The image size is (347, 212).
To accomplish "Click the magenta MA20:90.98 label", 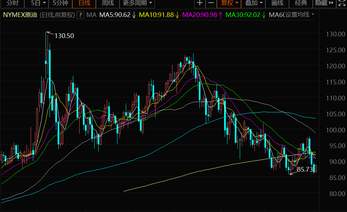I will tap(199, 15).
